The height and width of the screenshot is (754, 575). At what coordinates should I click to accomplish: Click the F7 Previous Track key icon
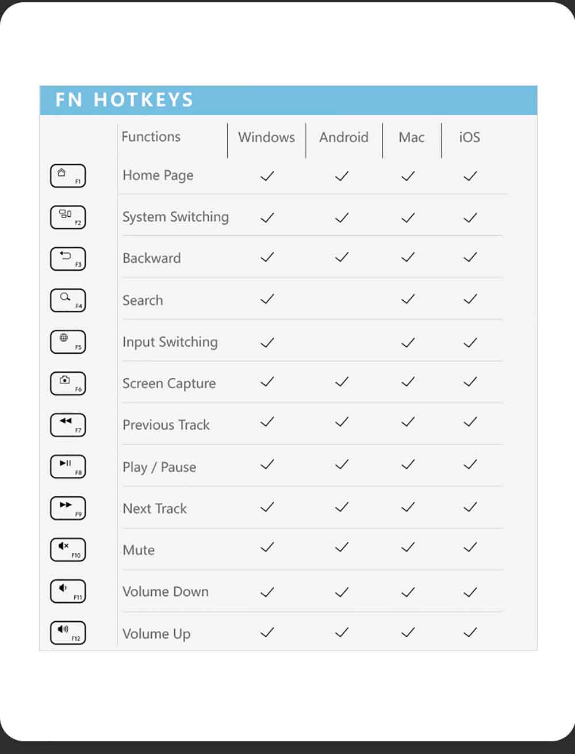(68, 425)
